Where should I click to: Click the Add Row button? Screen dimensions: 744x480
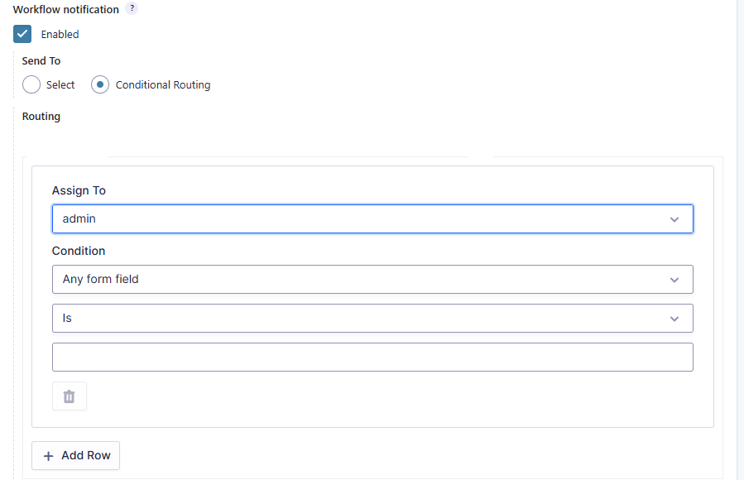pos(76,456)
